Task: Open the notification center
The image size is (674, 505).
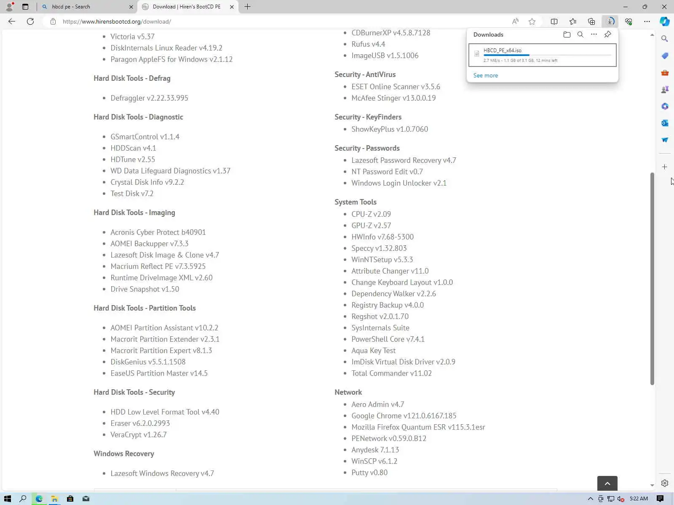Action: point(660,499)
